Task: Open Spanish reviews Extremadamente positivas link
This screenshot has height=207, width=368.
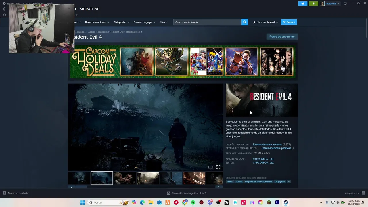Action: tap(276, 148)
